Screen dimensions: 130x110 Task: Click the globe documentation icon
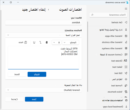click(x=126, y=100)
